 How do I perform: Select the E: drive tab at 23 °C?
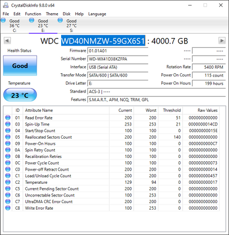click(x=43, y=25)
